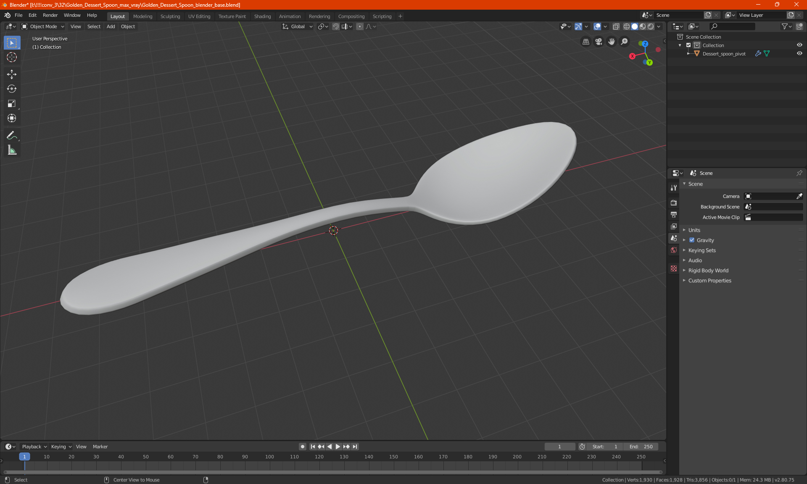Hide Dessert_spoon_pivot with its eye icon
The image size is (807, 484).
(799, 54)
